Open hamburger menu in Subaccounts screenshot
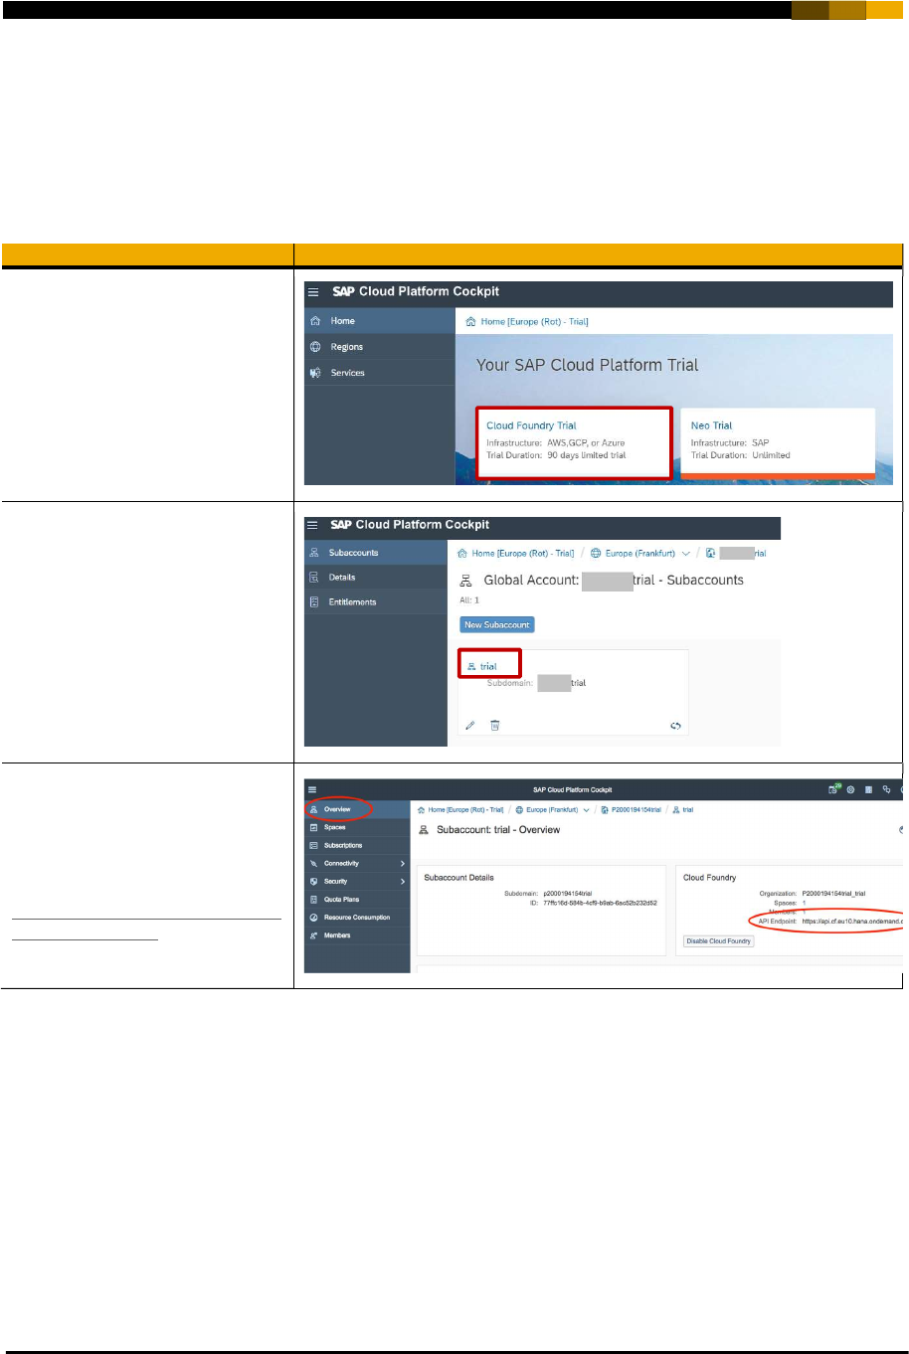Viewport: 909px width, 1354px height. [313, 525]
